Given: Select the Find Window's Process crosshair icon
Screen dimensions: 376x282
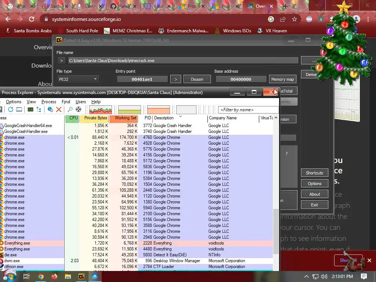Looking at the screenshot, I should tap(79, 109).
